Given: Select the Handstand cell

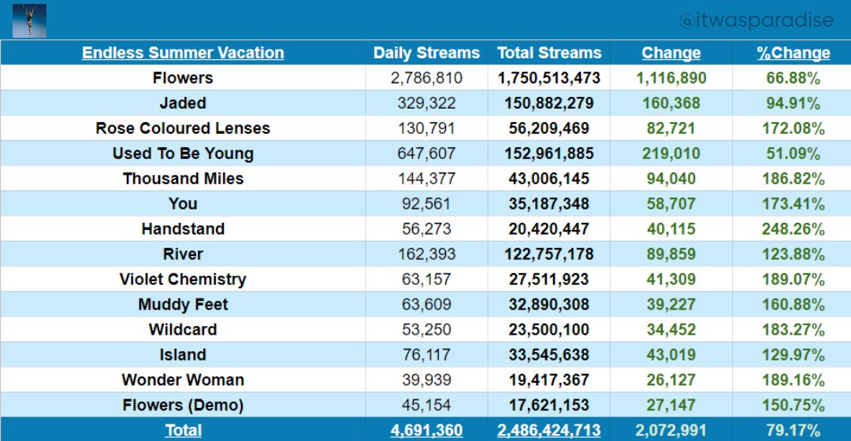Looking at the screenshot, I should coord(183,229).
